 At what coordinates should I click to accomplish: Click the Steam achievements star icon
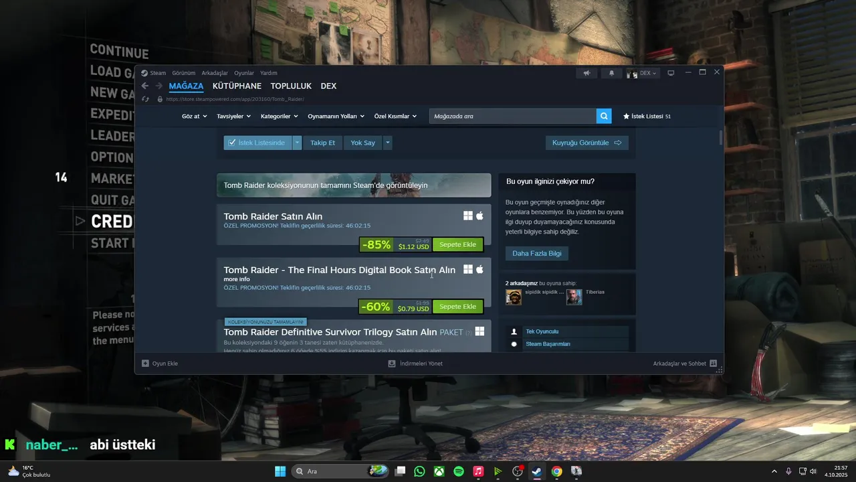[514, 344]
